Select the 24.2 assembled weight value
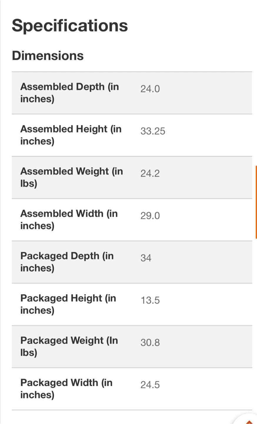Image resolution: width=257 pixels, height=424 pixels. point(150,173)
